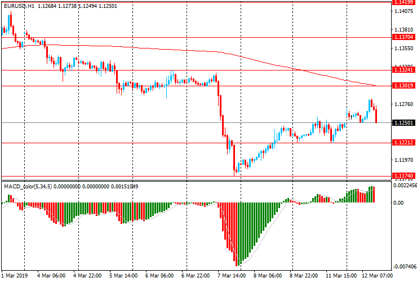Select the 1.13704 resistance level price tag
The image size is (417, 282).
click(x=404, y=37)
